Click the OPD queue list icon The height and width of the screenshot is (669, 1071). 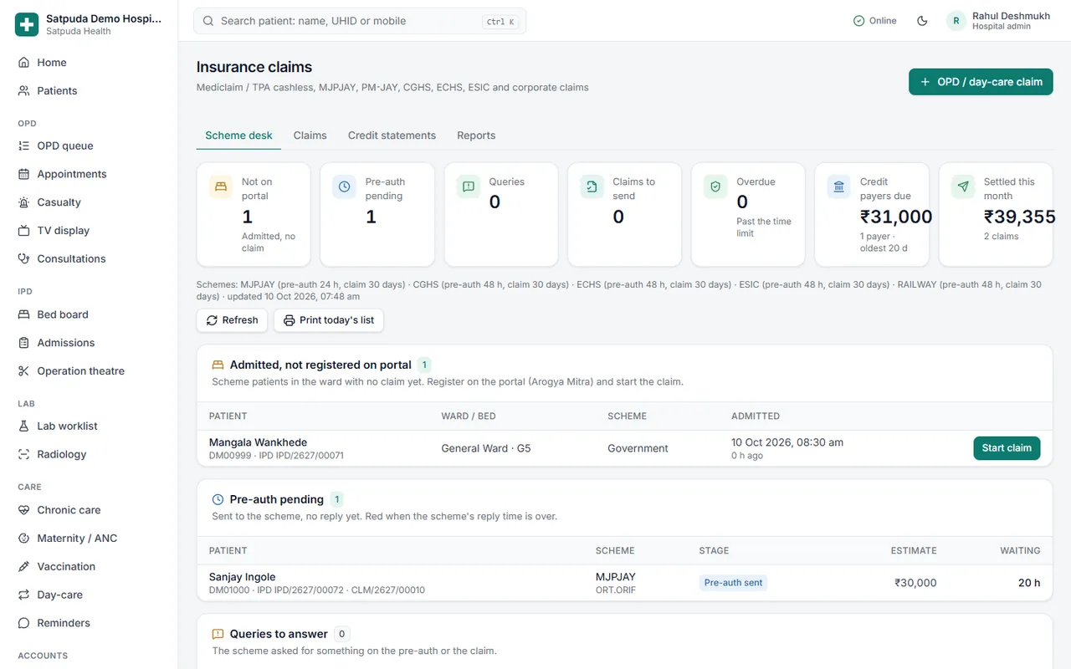point(23,146)
